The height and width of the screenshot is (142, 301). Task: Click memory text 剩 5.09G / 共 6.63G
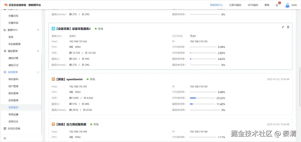pyautogui.click(x=81, y=98)
